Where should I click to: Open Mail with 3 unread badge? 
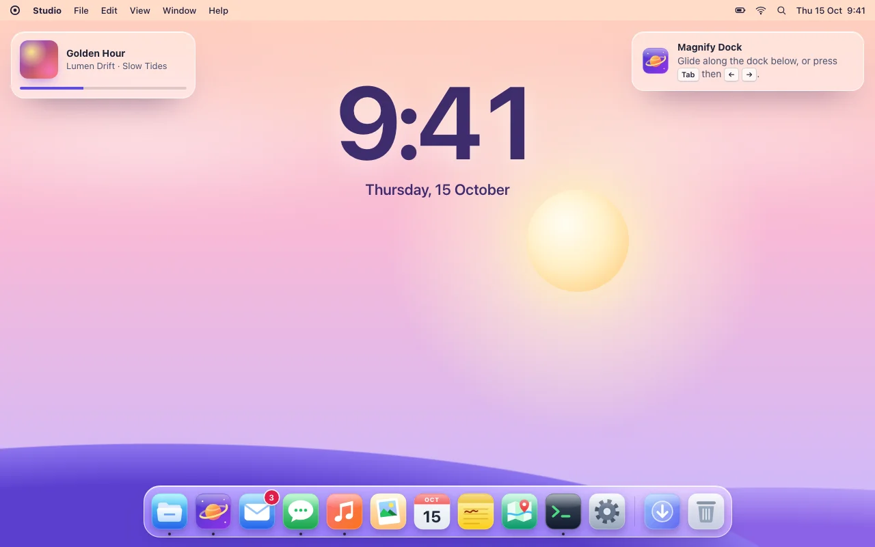click(x=257, y=511)
